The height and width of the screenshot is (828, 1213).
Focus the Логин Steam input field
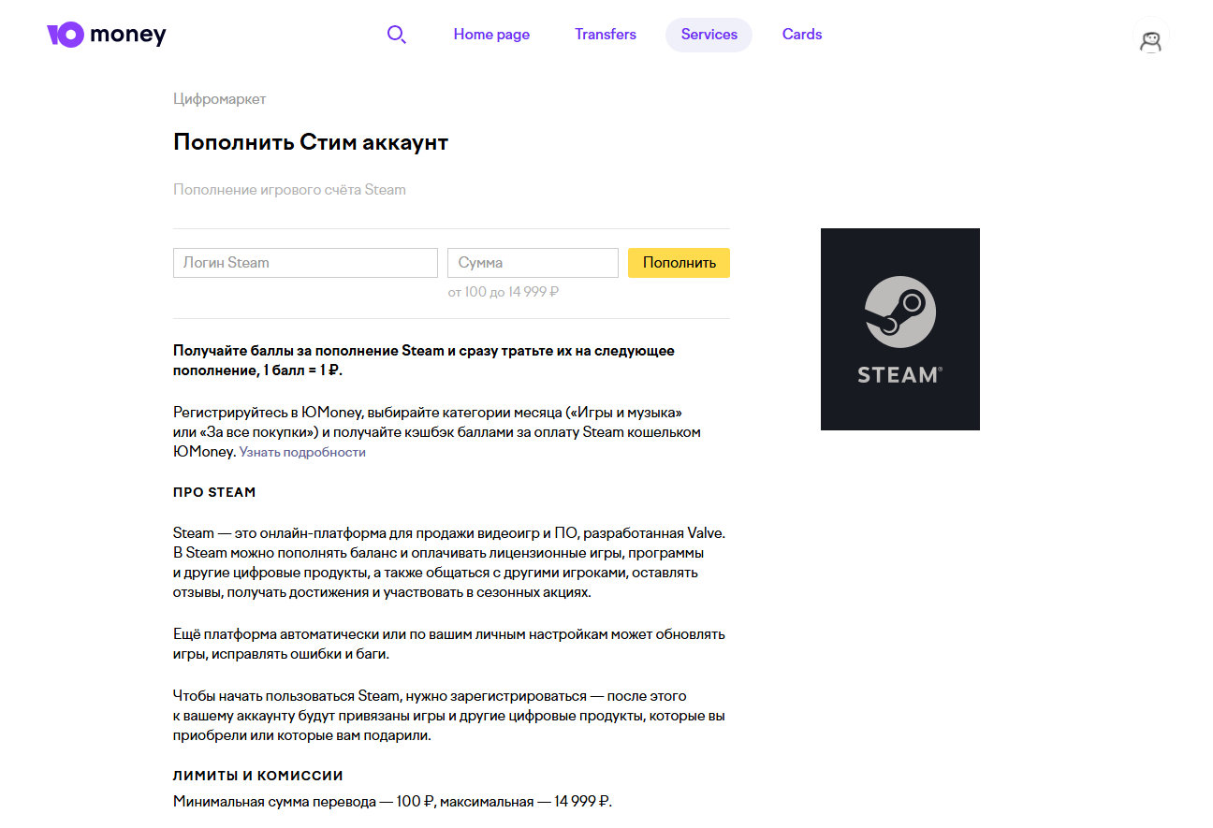pos(305,263)
